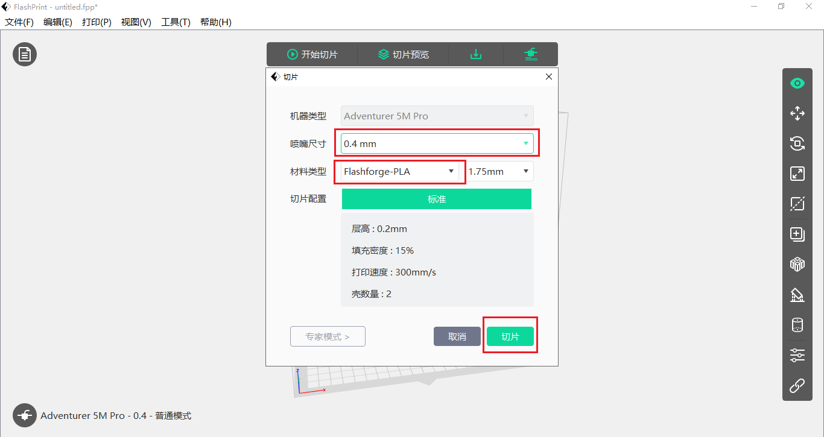This screenshot has width=824, height=437.
Task: Click the 专家模式 > button
Action: (x=328, y=336)
